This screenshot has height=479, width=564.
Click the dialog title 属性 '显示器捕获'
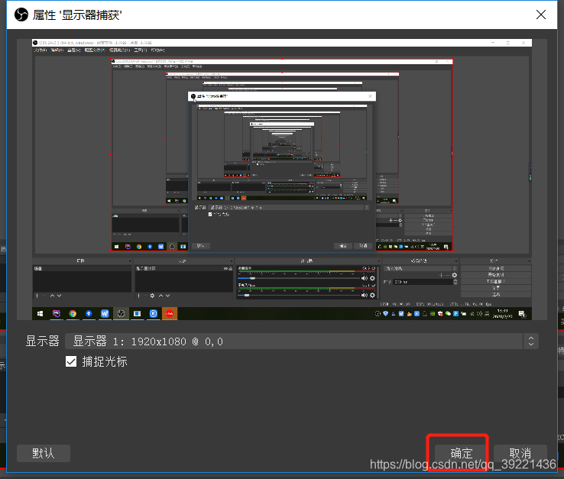click(x=77, y=15)
